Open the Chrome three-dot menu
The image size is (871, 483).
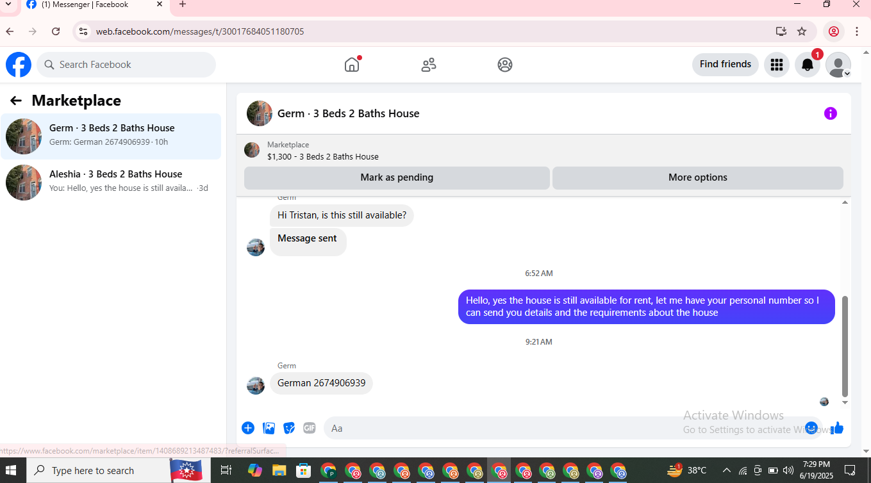857,31
